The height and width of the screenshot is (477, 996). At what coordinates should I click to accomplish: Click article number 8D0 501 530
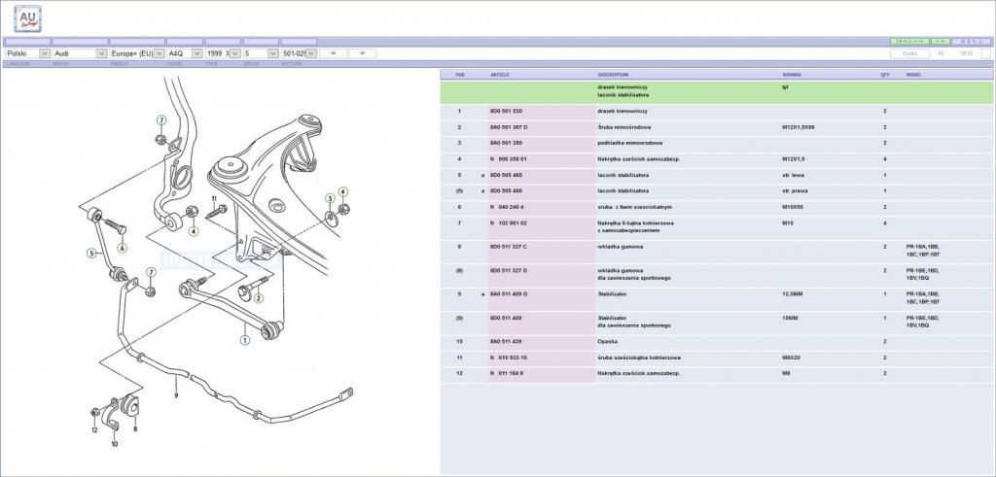tap(506, 111)
